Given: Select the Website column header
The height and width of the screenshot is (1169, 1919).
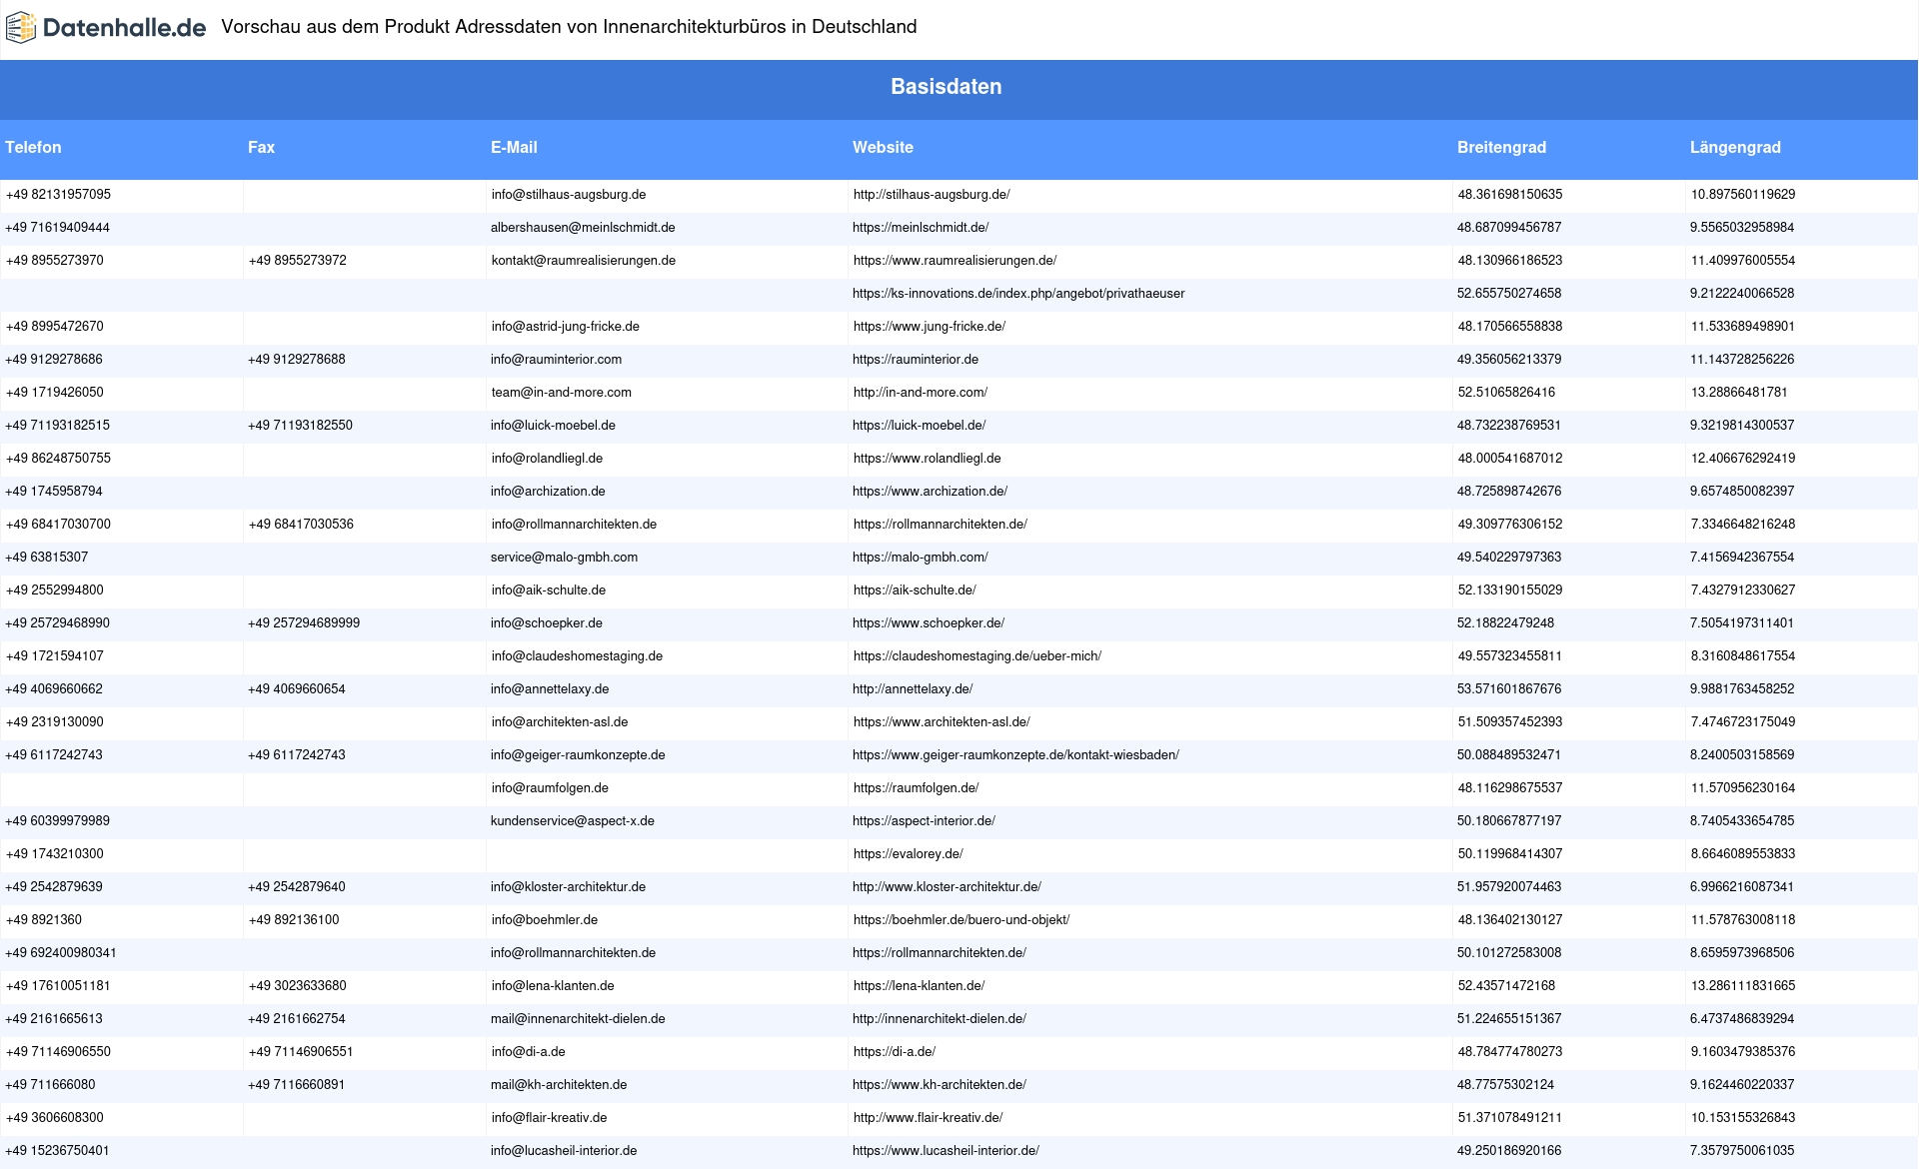Looking at the screenshot, I should 883,147.
